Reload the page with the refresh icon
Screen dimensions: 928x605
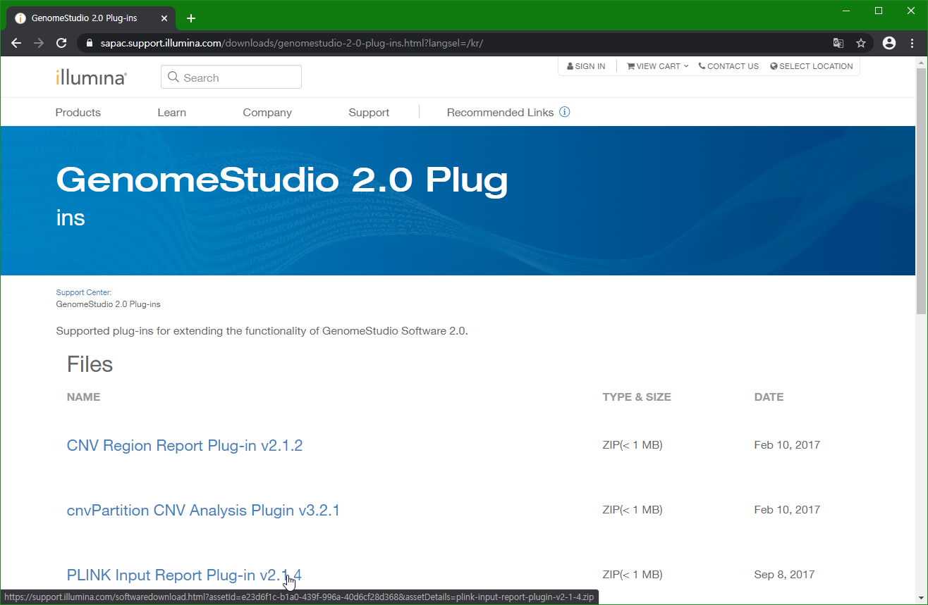point(61,43)
